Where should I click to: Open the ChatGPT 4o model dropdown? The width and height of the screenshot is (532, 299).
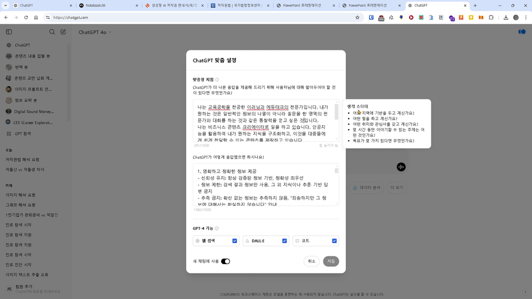[x=95, y=32]
